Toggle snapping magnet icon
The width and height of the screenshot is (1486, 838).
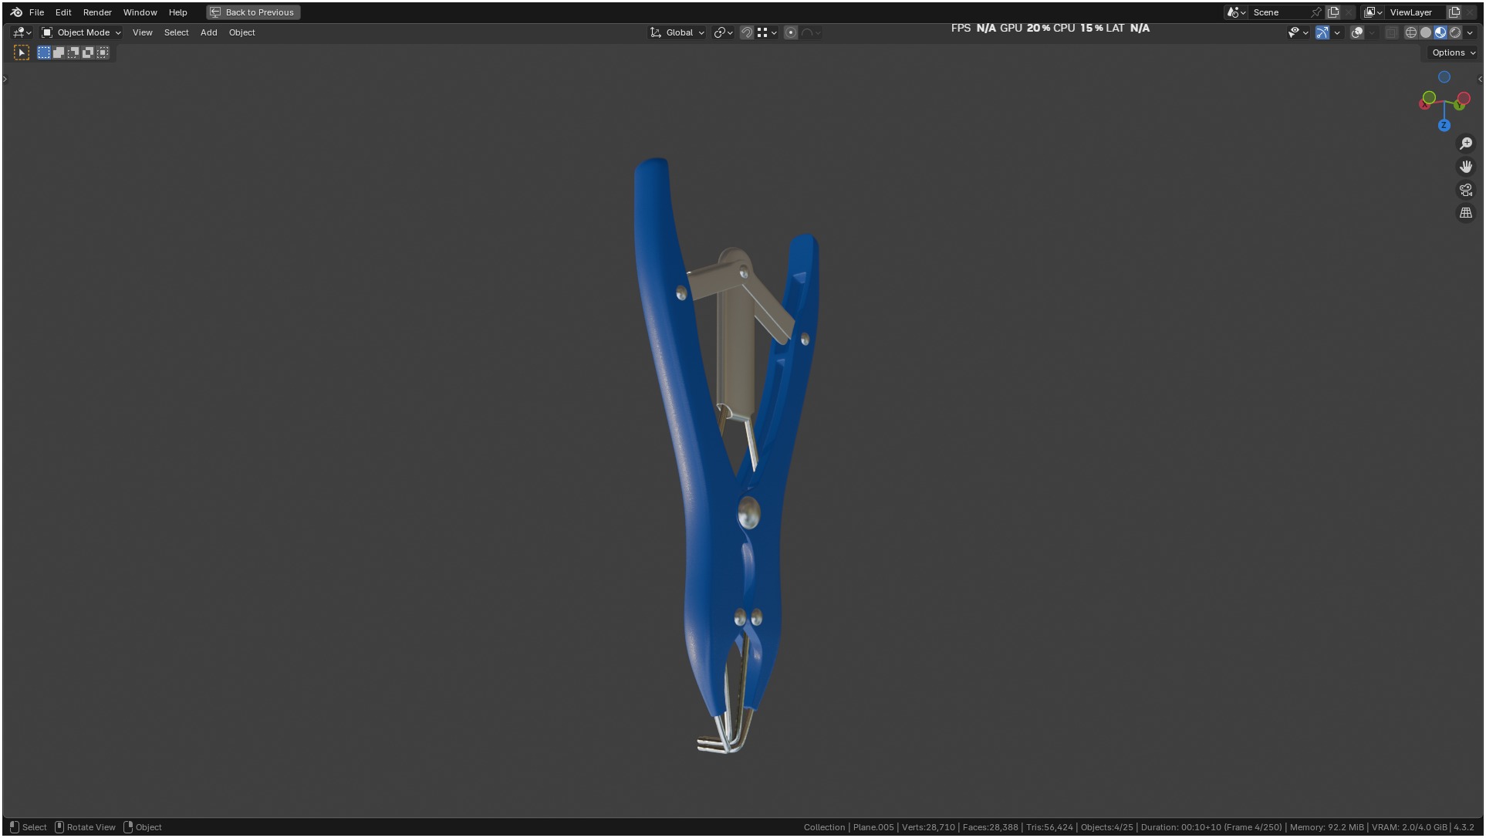click(x=746, y=32)
